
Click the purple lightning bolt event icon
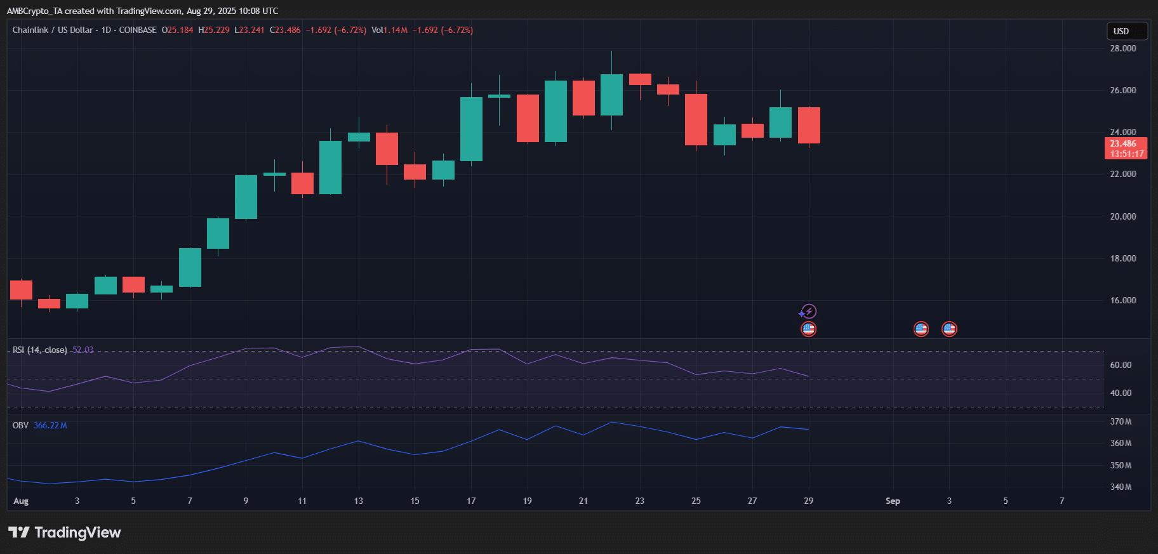point(808,312)
